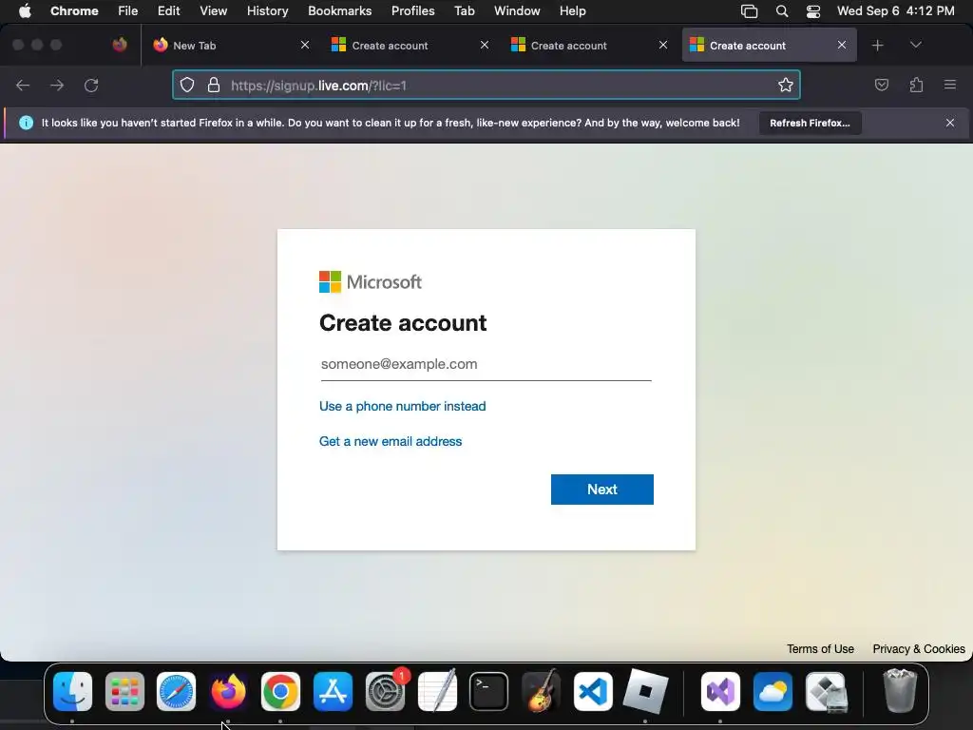Open a new tab with plus button
The image size is (973, 730).
877,46
